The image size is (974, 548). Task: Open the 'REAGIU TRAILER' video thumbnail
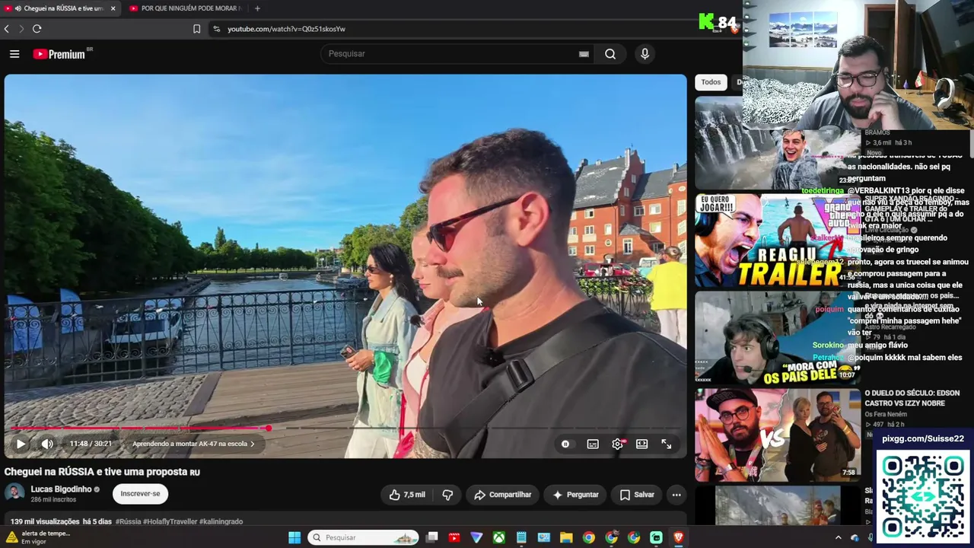click(x=776, y=240)
